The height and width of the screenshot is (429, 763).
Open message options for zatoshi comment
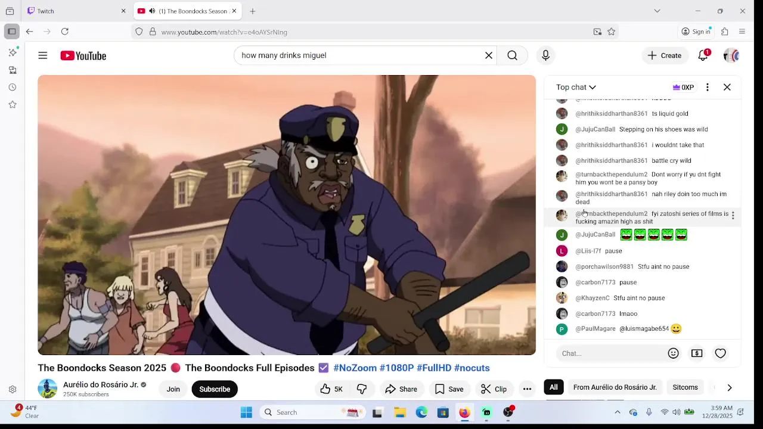[733, 216]
